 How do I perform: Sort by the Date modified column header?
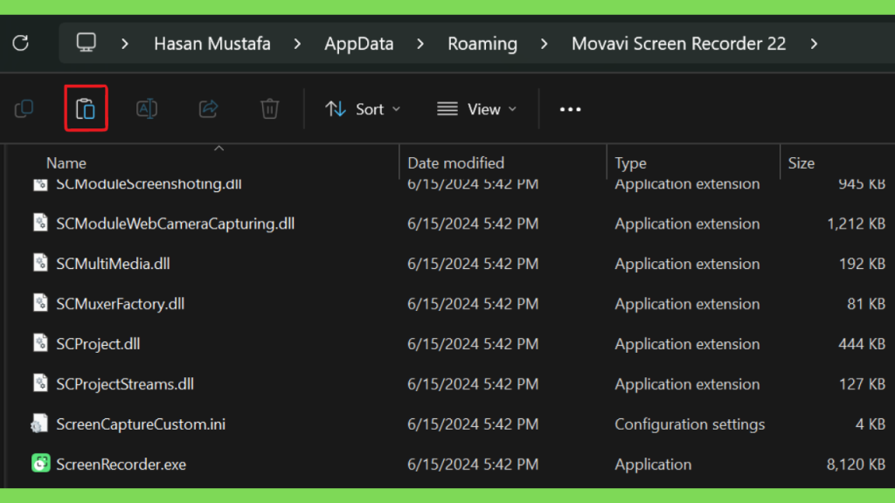point(456,163)
